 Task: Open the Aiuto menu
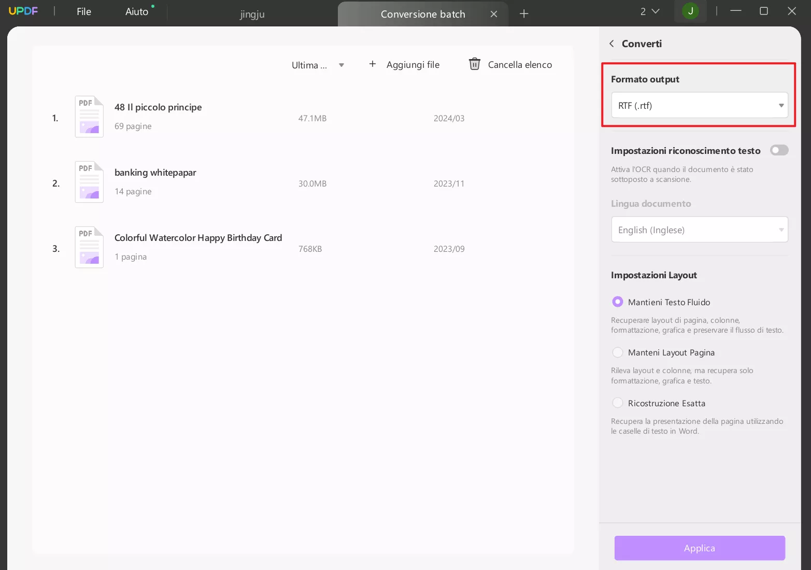(137, 11)
